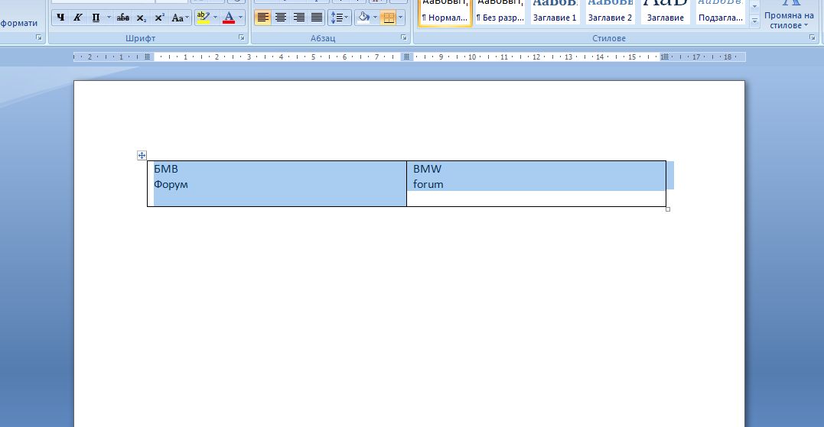Apply the Заглавие title style
824x427 pixels.
coord(666,12)
